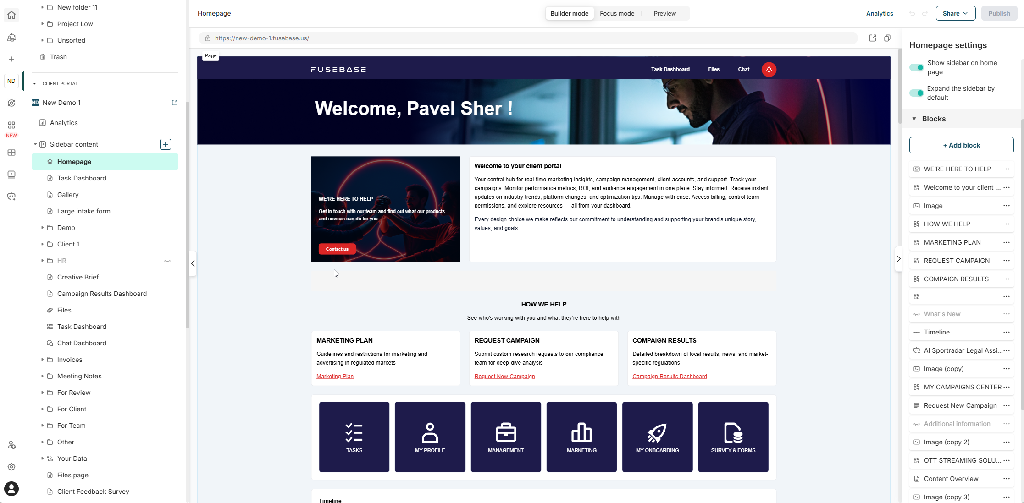Switch to Builder mode
The image size is (1024, 503).
(569, 13)
